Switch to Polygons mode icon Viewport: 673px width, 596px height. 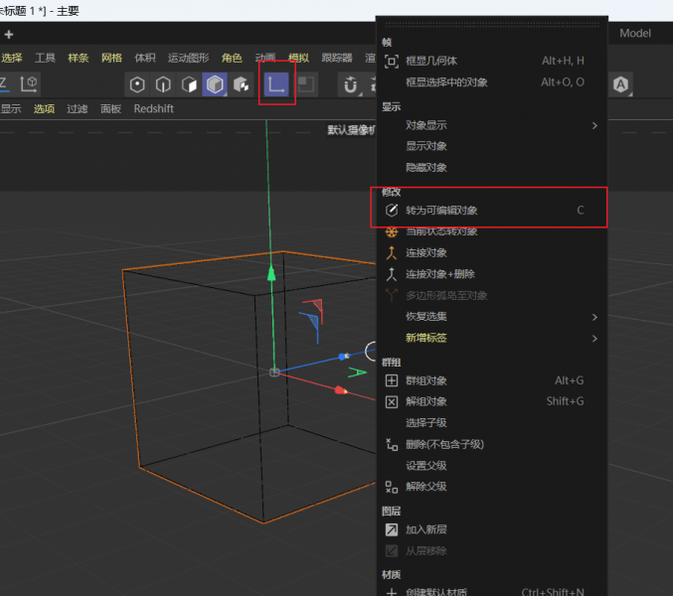point(189,84)
